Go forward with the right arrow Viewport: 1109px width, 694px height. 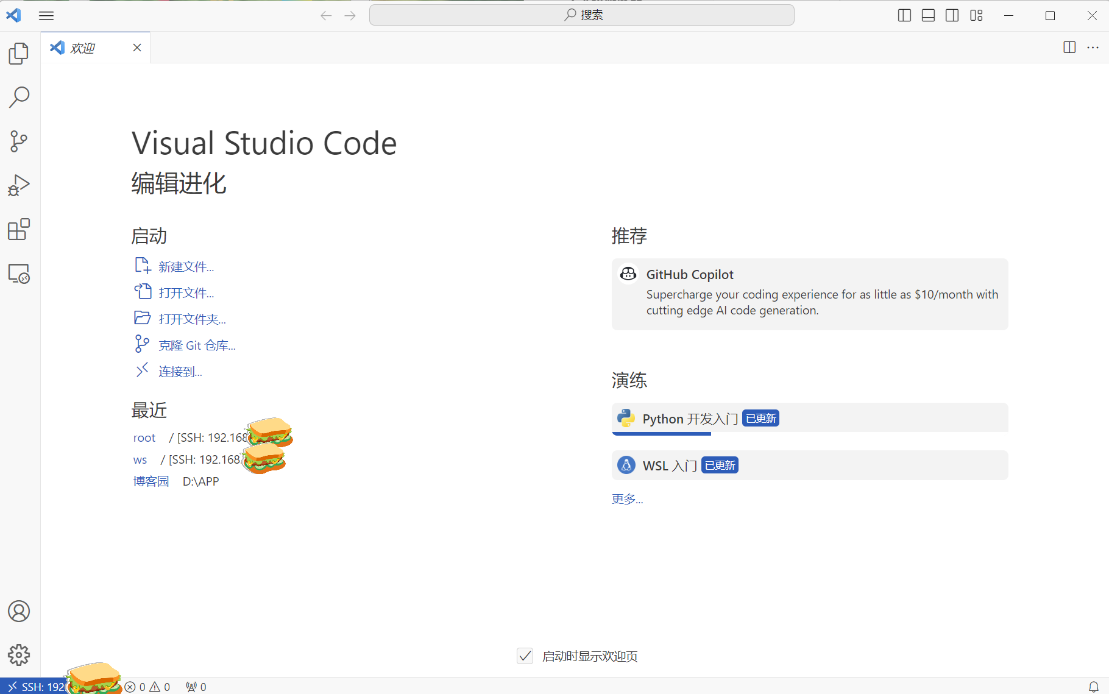(350, 16)
